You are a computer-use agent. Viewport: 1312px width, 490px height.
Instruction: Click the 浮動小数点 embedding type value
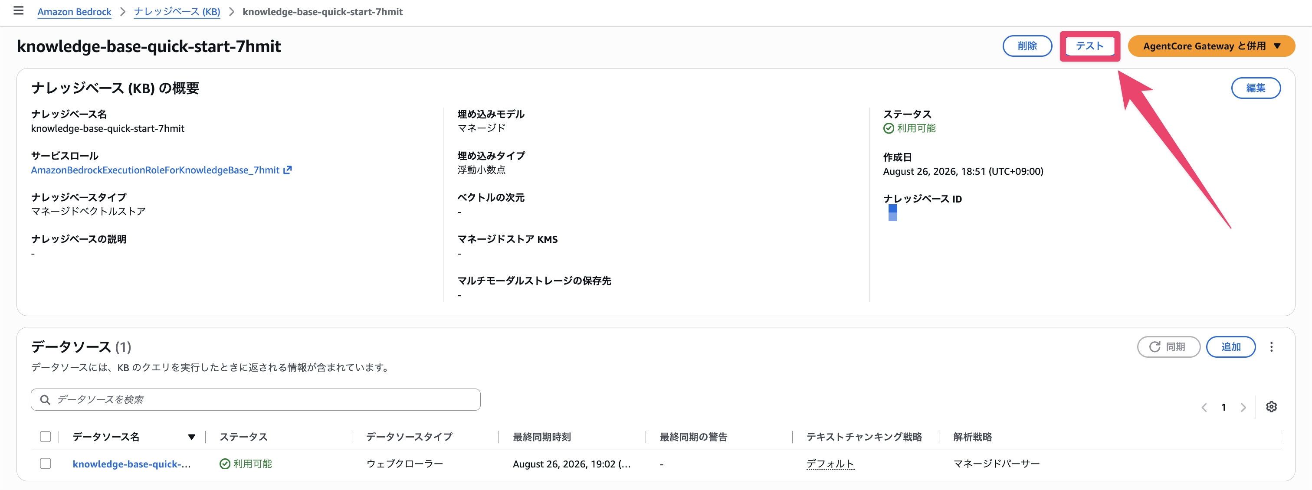(481, 170)
